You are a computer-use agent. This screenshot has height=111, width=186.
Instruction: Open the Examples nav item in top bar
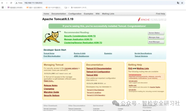pyautogui.click(x=88, y=14)
